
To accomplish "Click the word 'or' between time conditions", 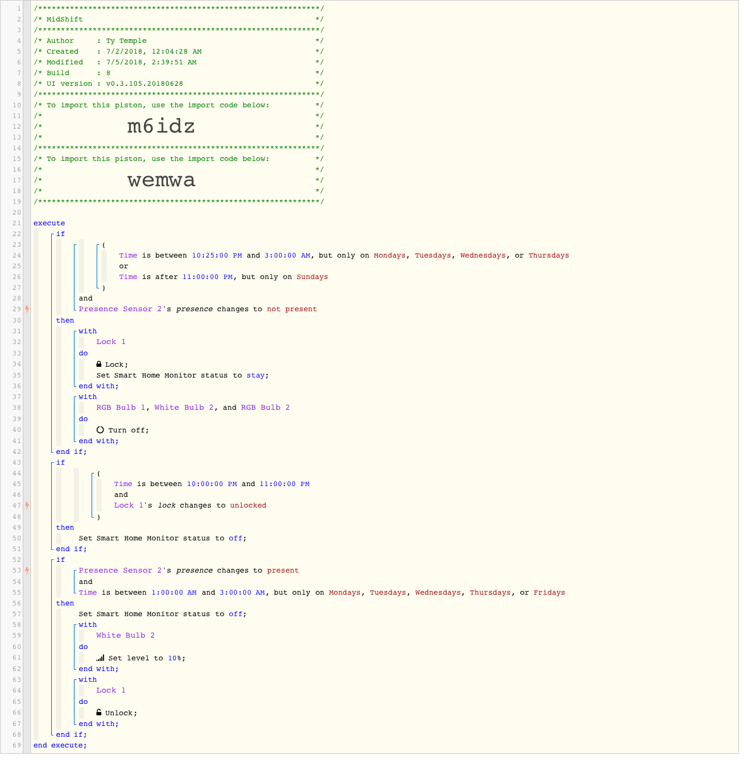I will tap(124, 266).
